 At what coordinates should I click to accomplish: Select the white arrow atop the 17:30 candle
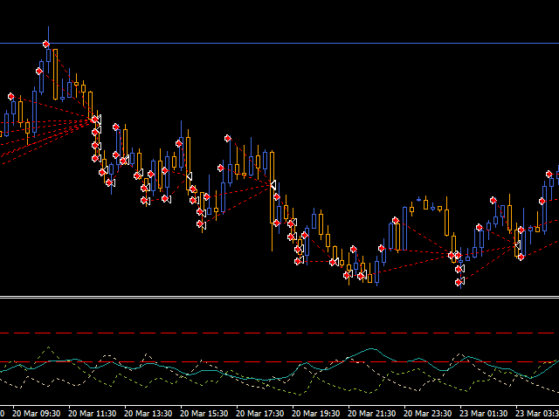point(273,184)
